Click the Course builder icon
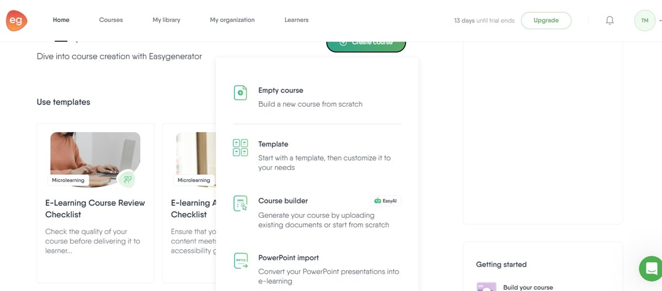662x291 pixels. click(241, 204)
